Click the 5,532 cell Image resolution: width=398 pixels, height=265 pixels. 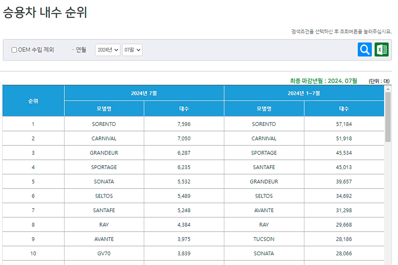[x=184, y=181]
